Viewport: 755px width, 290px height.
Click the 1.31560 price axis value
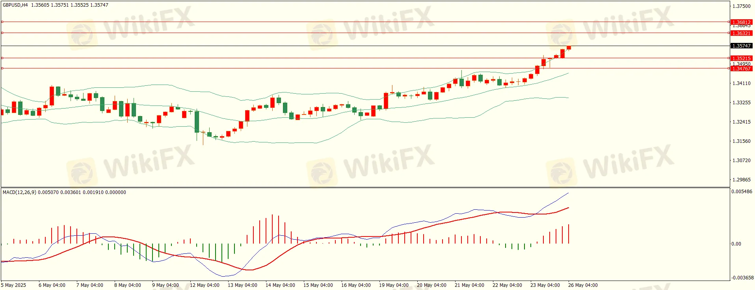point(741,141)
